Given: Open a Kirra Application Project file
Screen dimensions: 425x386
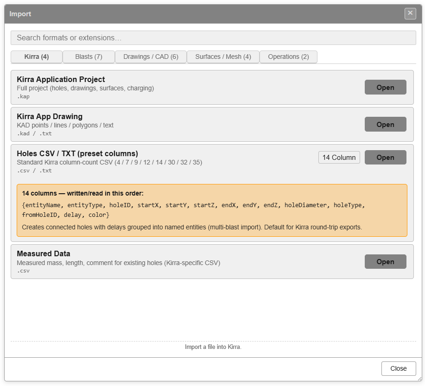Looking at the screenshot, I should click(385, 87).
